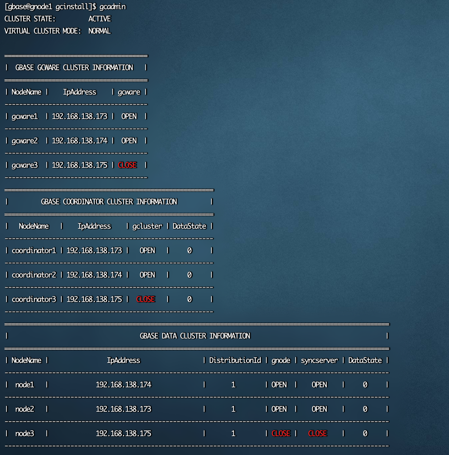Click the "GBASE GCWARE CLUSTER INFORMATION" heading
This screenshot has height=455, width=449.
coord(74,68)
